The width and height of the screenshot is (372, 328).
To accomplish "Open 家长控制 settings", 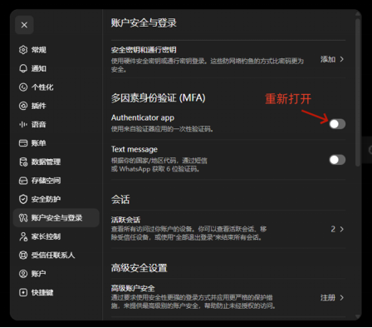I will pyautogui.click(x=56, y=236).
